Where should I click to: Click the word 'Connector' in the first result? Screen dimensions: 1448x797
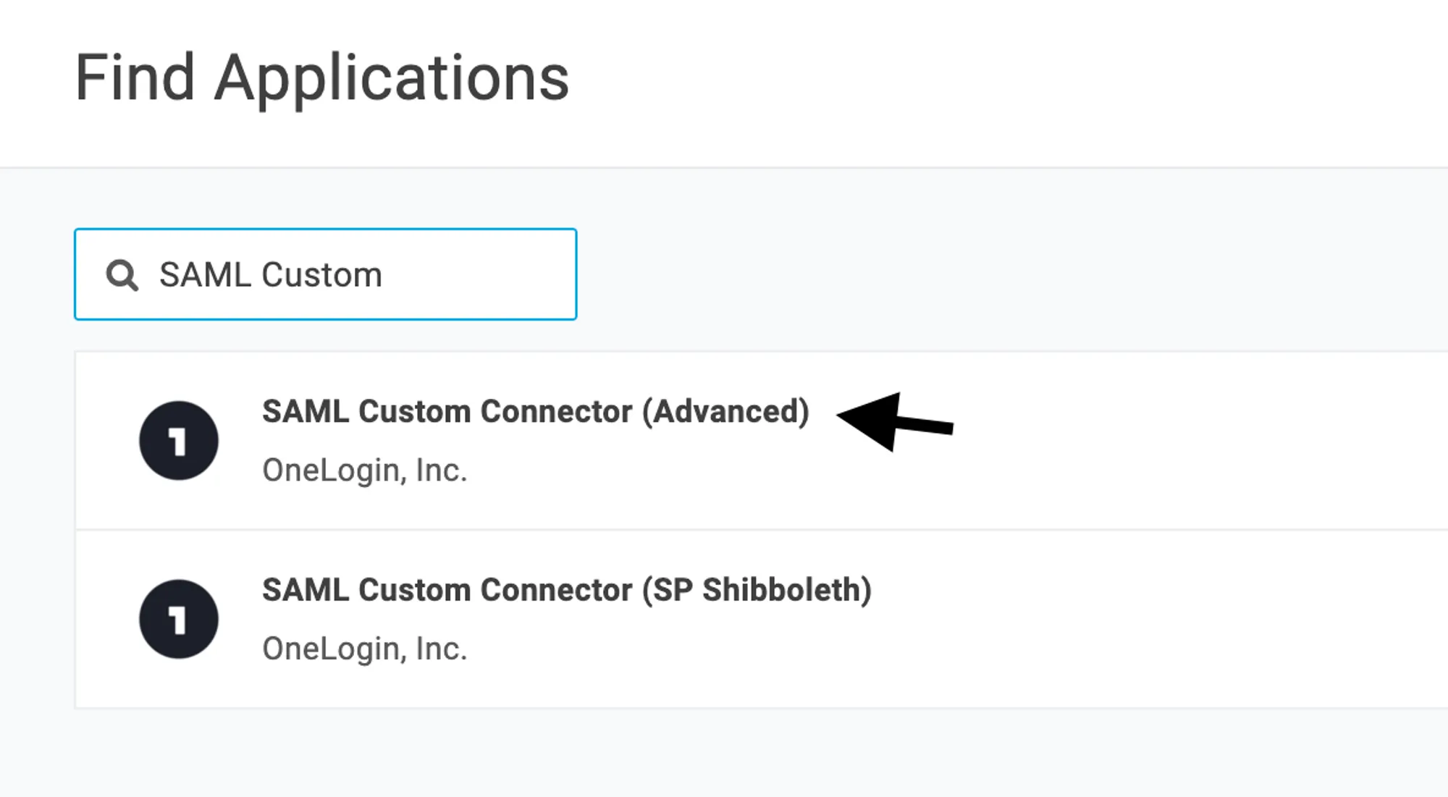tap(556, 412)
